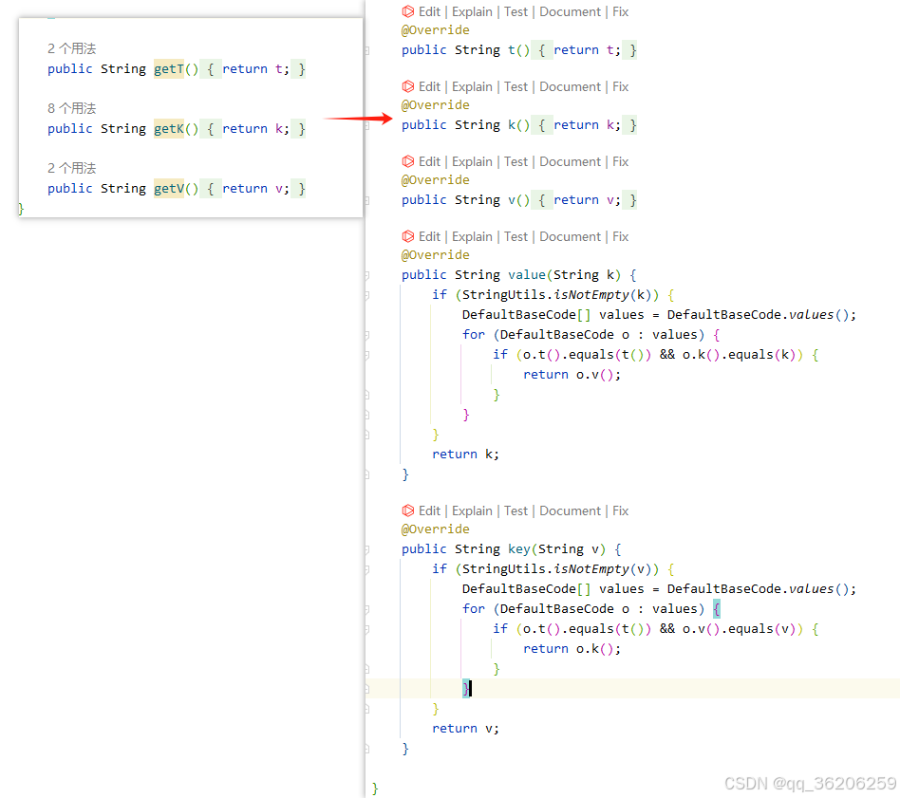The image size is (900, 798).
Task: Collapse the fold marker beside 'public String key(String v)'
Action: [366, 549]
